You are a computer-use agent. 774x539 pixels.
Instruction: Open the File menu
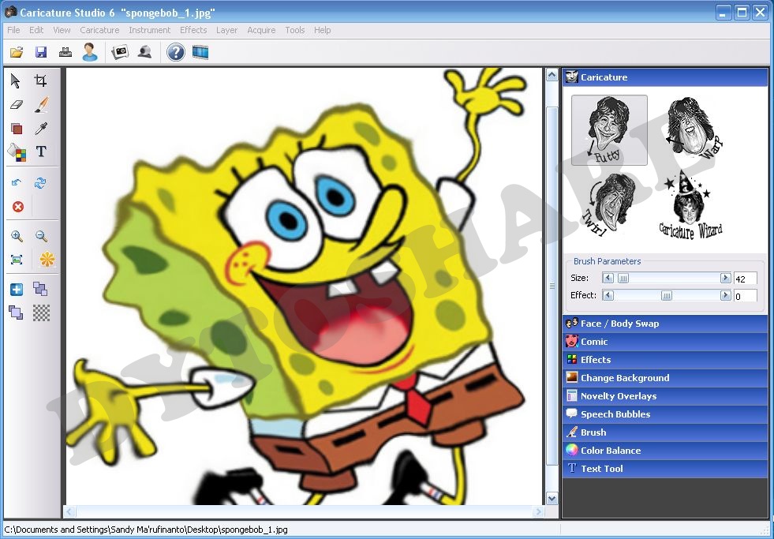(x=14, y=30)
